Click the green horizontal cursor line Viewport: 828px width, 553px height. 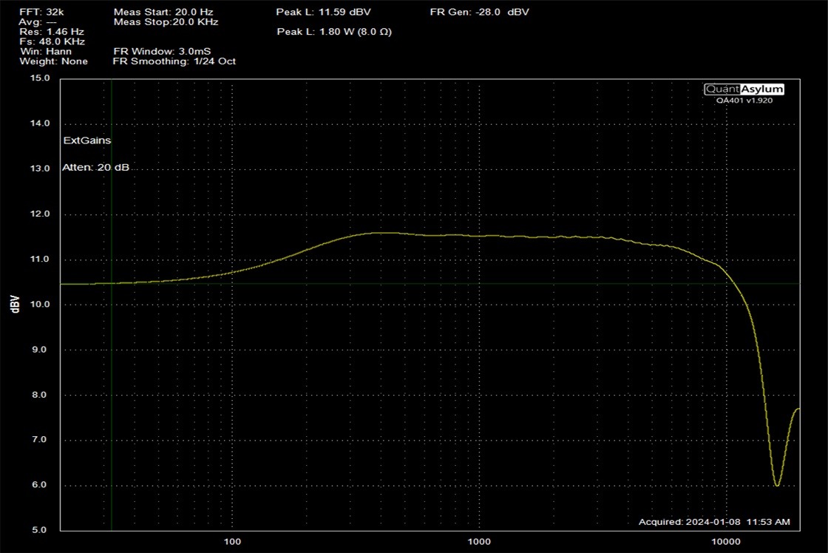430,284
